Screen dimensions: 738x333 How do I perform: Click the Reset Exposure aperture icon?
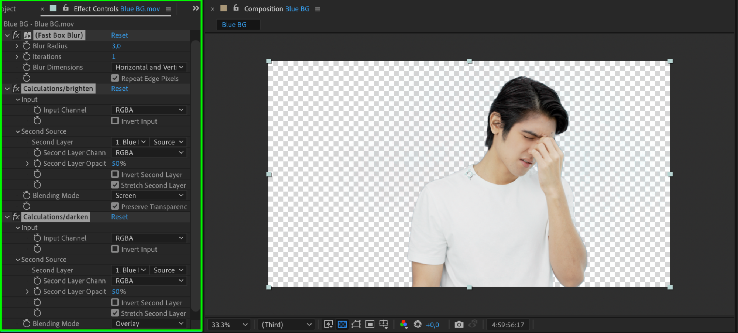(x=418, y=325)
